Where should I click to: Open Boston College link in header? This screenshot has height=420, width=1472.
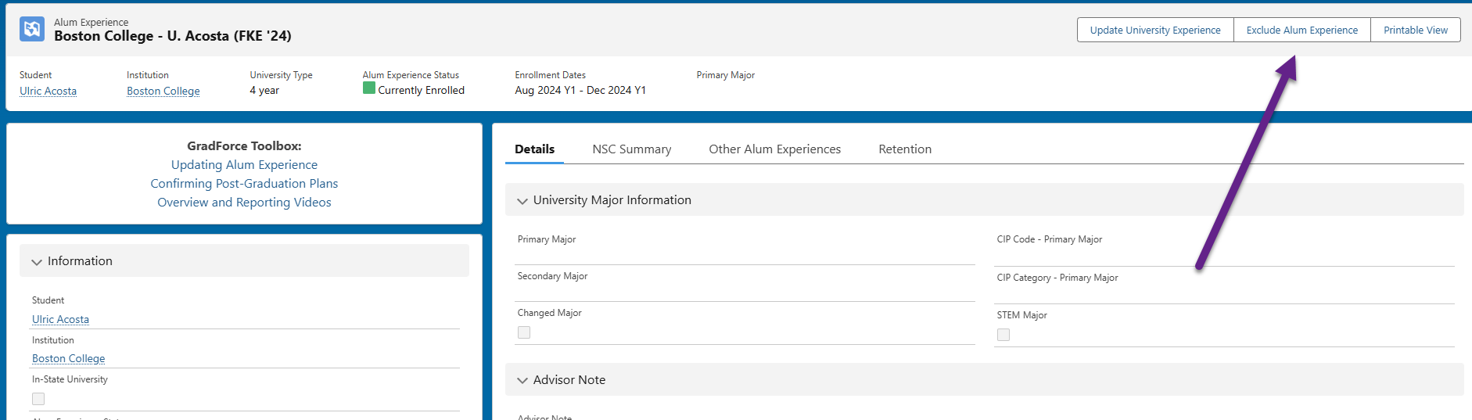pos(163,91)
